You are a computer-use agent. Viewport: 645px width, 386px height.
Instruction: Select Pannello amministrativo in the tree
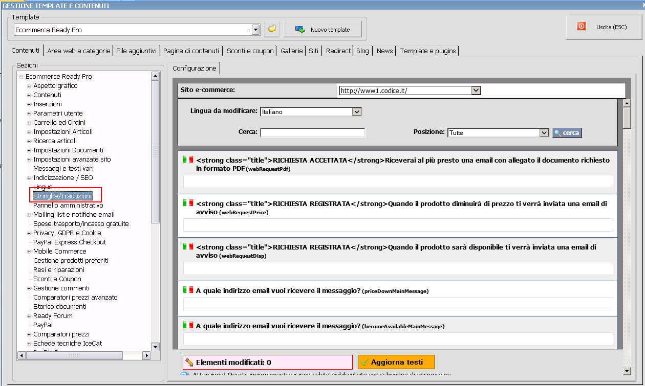(x=68, y=206)
